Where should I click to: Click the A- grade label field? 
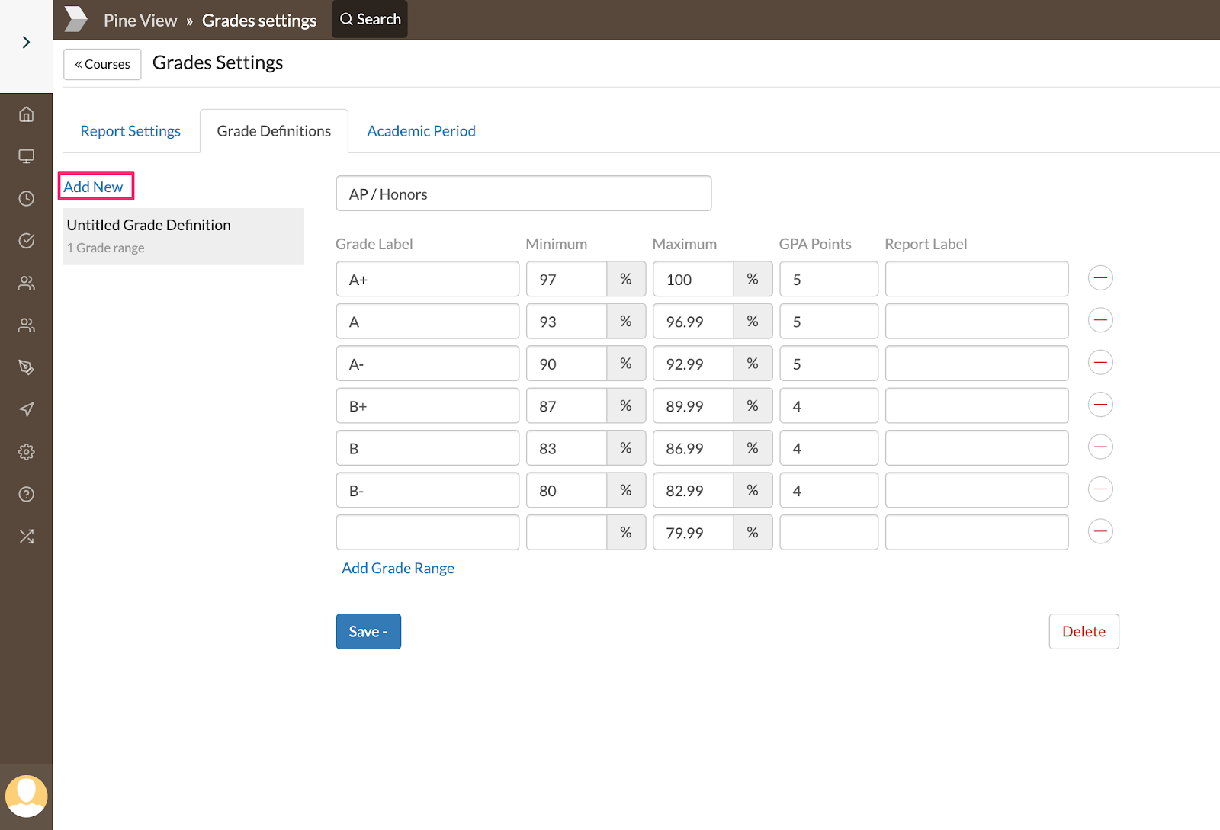[x=428, y=364]
